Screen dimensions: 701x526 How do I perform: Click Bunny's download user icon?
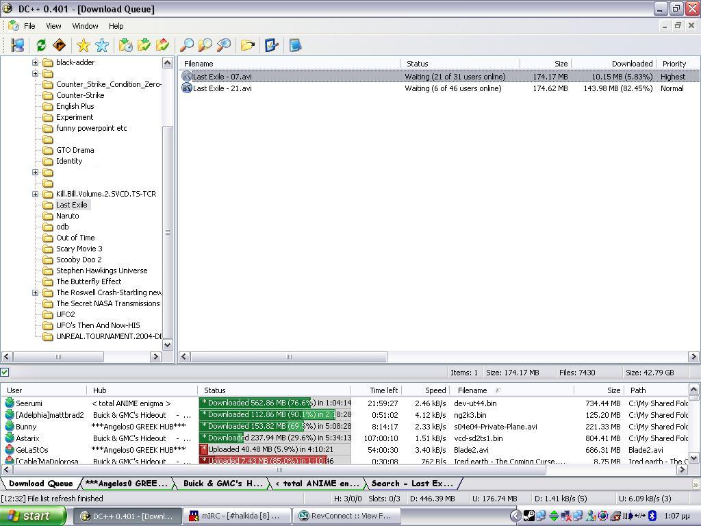pos(10,426)
